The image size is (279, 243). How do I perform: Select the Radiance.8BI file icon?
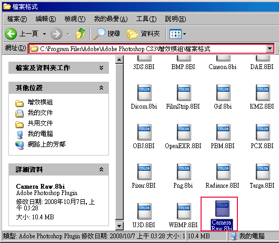coord(223,171)
